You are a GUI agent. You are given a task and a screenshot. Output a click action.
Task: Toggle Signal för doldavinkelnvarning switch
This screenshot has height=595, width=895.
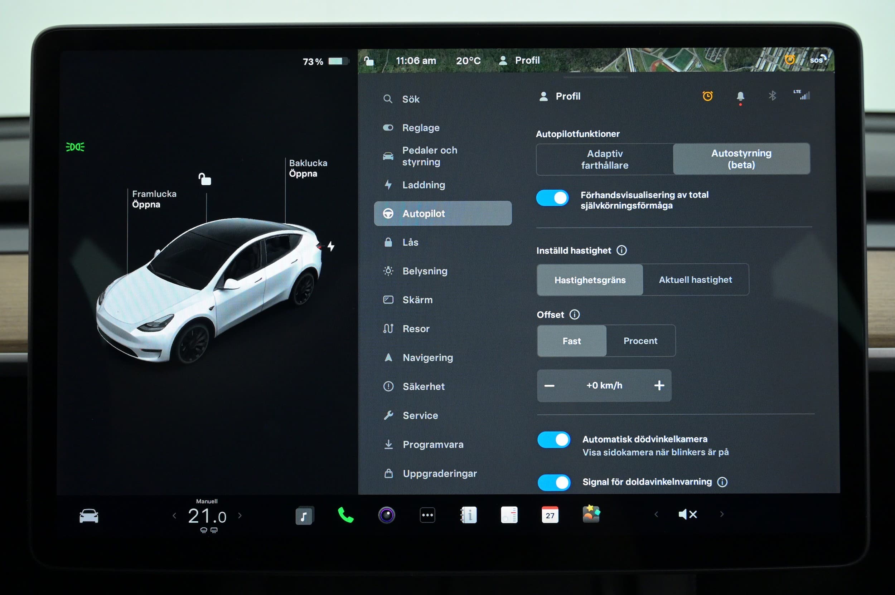(x=554, y=483)
